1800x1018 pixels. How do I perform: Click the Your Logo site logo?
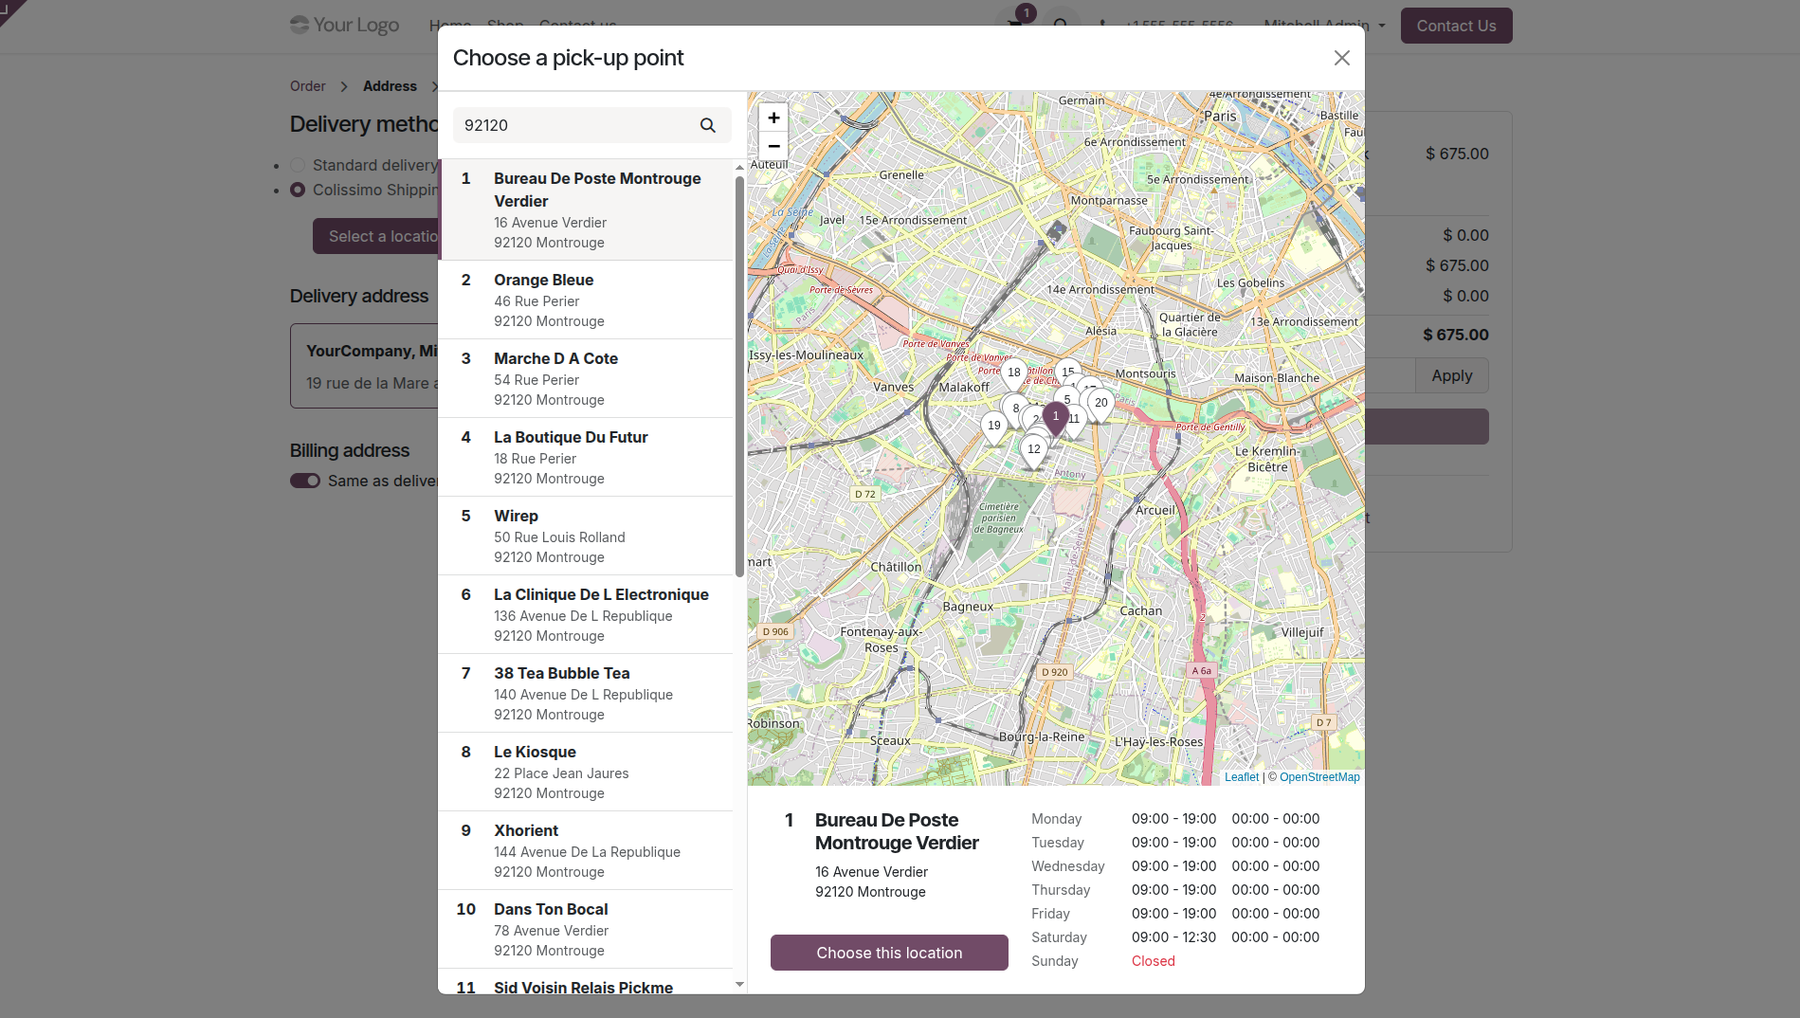(344, 26)
